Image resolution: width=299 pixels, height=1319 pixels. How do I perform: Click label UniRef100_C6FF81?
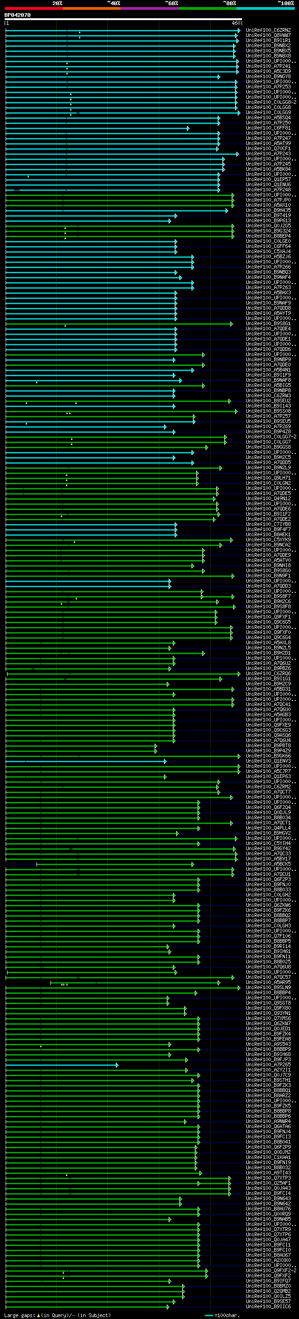(268, 128)
